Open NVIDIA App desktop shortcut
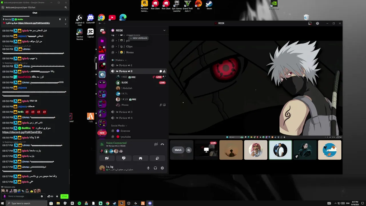 coord(274,5)
